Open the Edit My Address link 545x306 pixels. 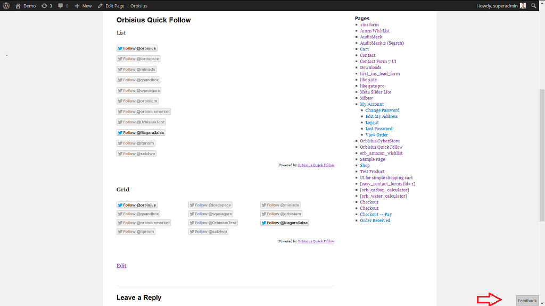(x=381, y=116)
